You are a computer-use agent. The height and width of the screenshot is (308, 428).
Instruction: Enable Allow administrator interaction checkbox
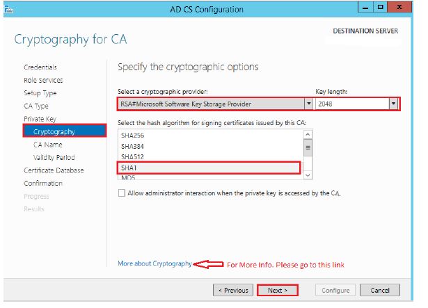pos(122,193)
